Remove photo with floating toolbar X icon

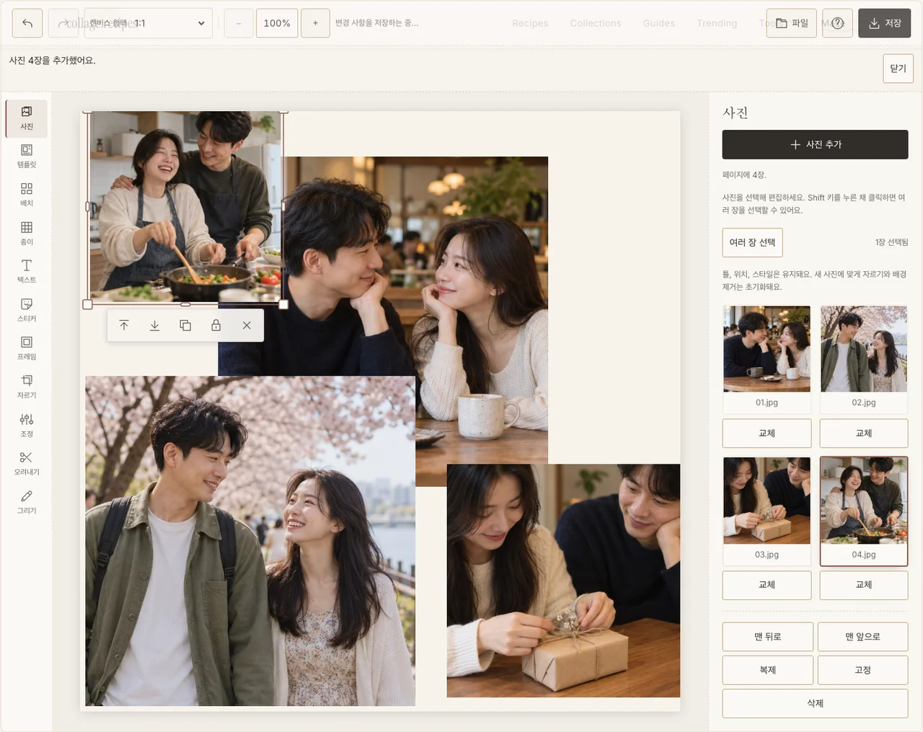coord(247,325)
